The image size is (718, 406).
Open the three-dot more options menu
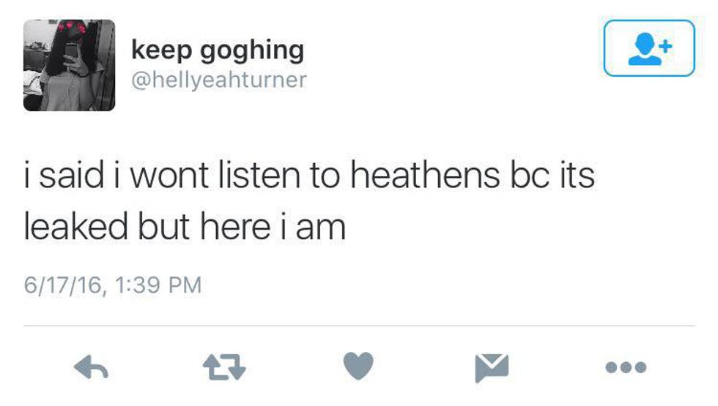point(626,367)
